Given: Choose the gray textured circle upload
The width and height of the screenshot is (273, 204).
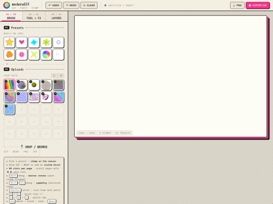Looking at the screenshot, I should pos(46,85).
